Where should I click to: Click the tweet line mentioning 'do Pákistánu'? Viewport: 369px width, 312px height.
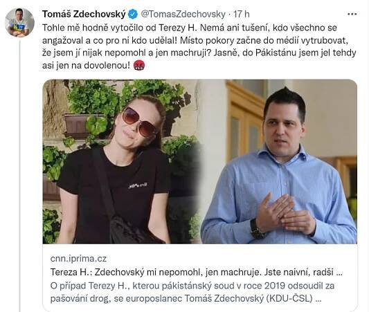[x=199, y=53]
